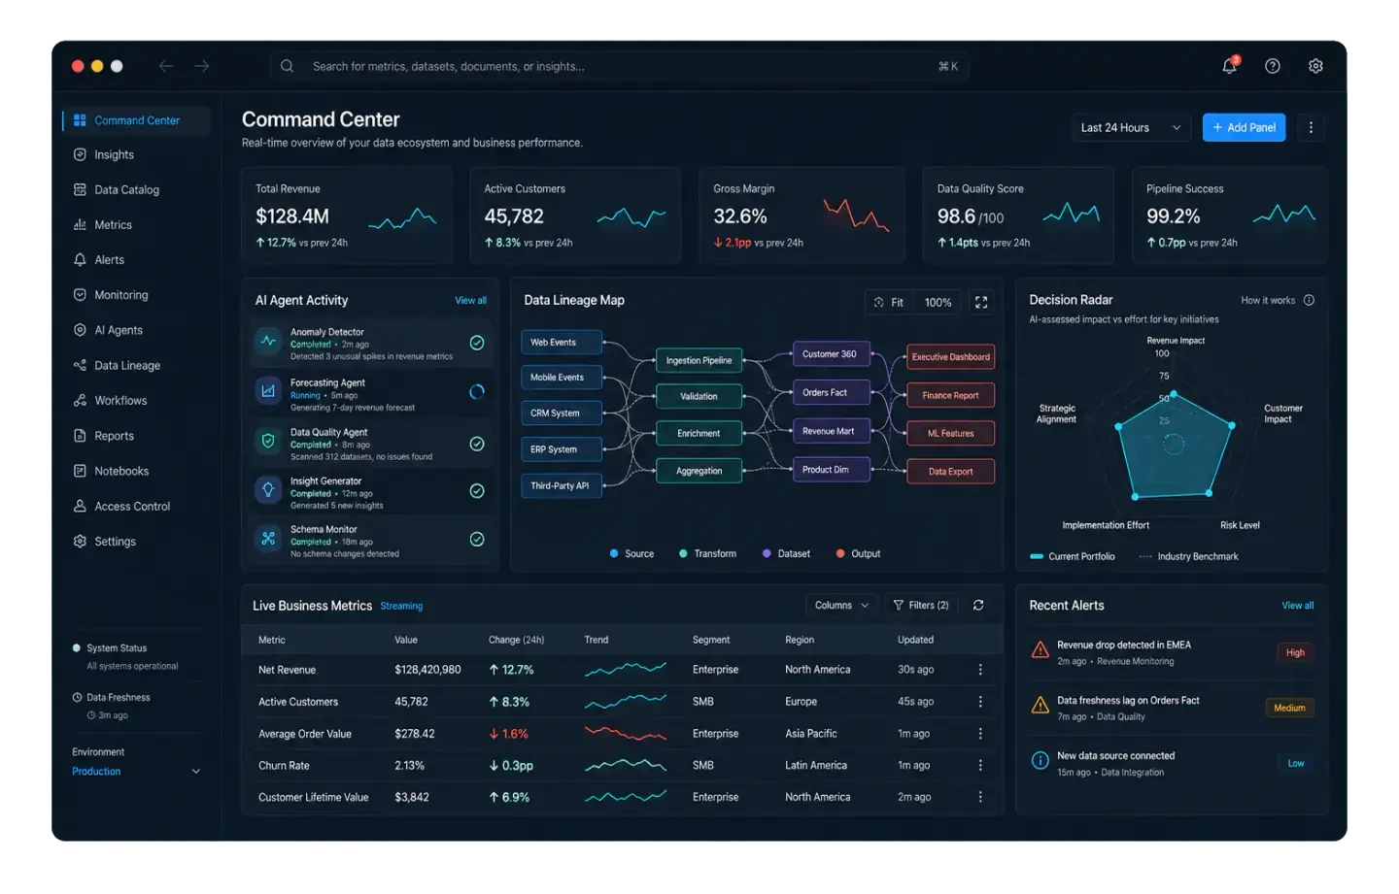Open the Workflows section
1399x894 pixels.
click(x=136, y=401)
